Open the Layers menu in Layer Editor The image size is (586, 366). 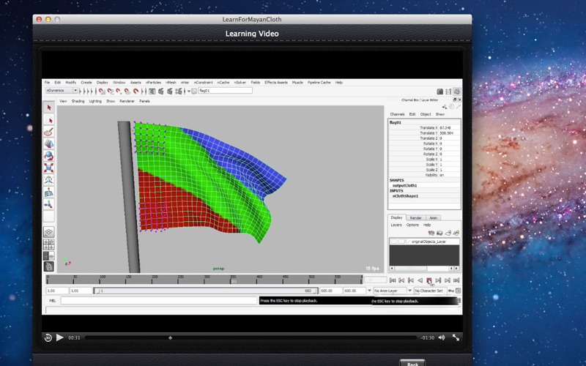[x=396, y=225]
